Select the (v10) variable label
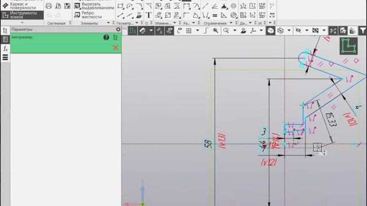This screenshot has width=367, height=206. [x=350, y=119]
